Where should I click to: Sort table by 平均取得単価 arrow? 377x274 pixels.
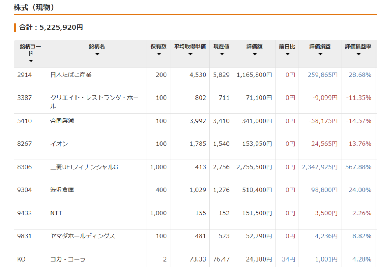(190, 54)
